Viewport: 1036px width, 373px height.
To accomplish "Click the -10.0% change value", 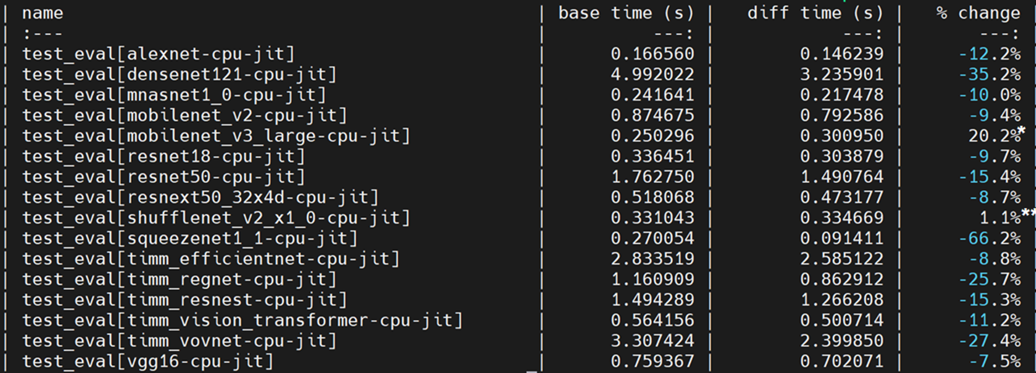I will 989,95.
